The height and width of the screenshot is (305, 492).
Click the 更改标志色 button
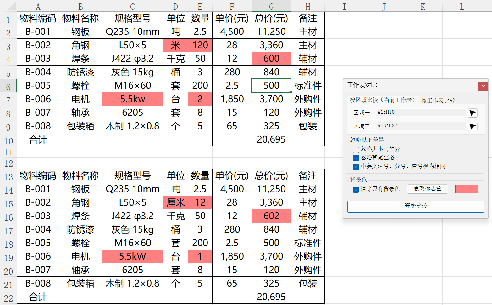click(x=428, y=189)
